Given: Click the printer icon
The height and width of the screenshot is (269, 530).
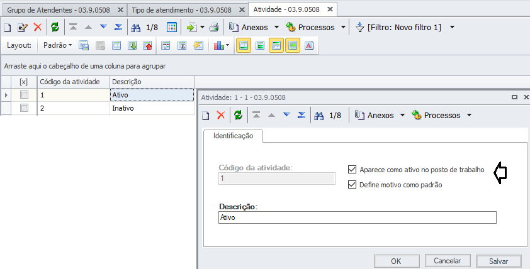Looking at the screenshot, I should coord(213,27).
